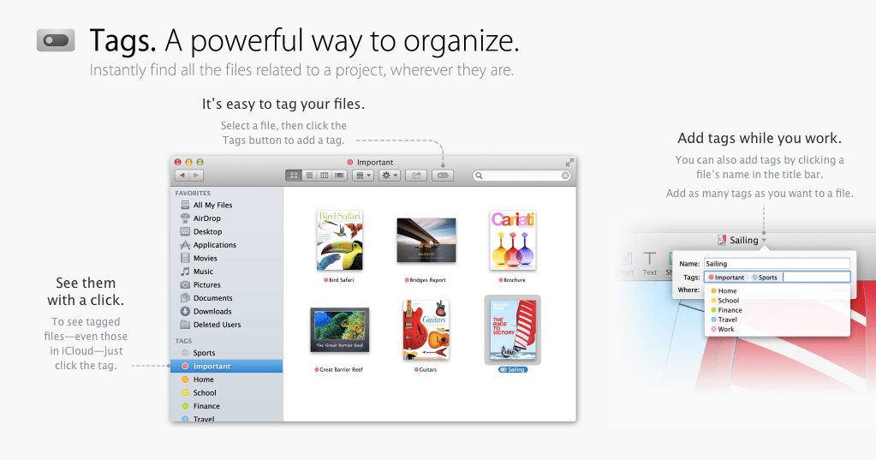
Task: Clear the Finder search field
Action: pos(565,176)
